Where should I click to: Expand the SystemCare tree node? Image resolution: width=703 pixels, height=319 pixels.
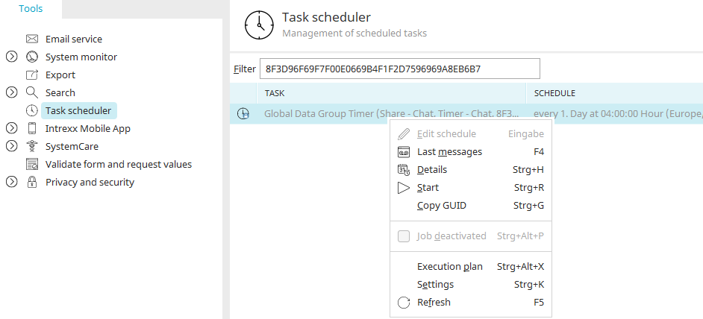(12, 147)
